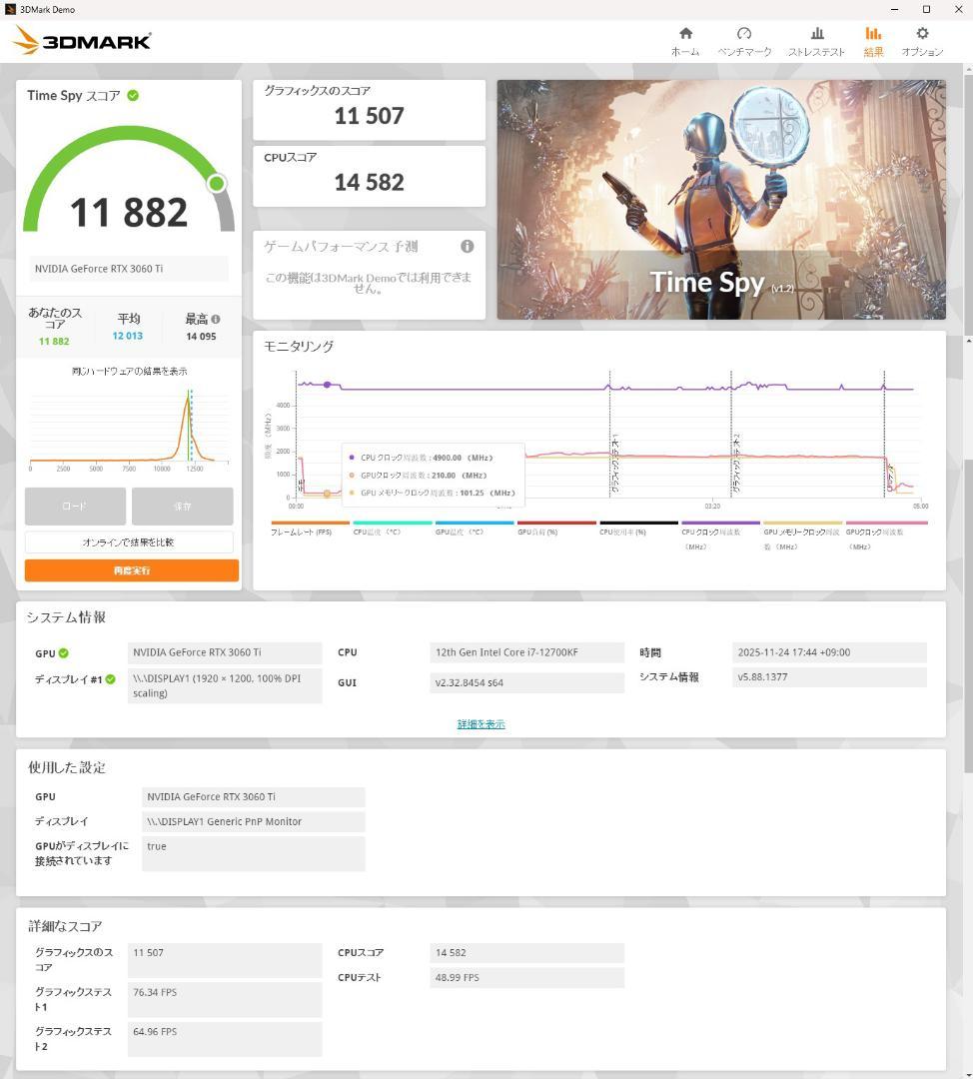Click the green checkmark on Time Spy スコア
973x1079 pixels.
pos(134,96)
